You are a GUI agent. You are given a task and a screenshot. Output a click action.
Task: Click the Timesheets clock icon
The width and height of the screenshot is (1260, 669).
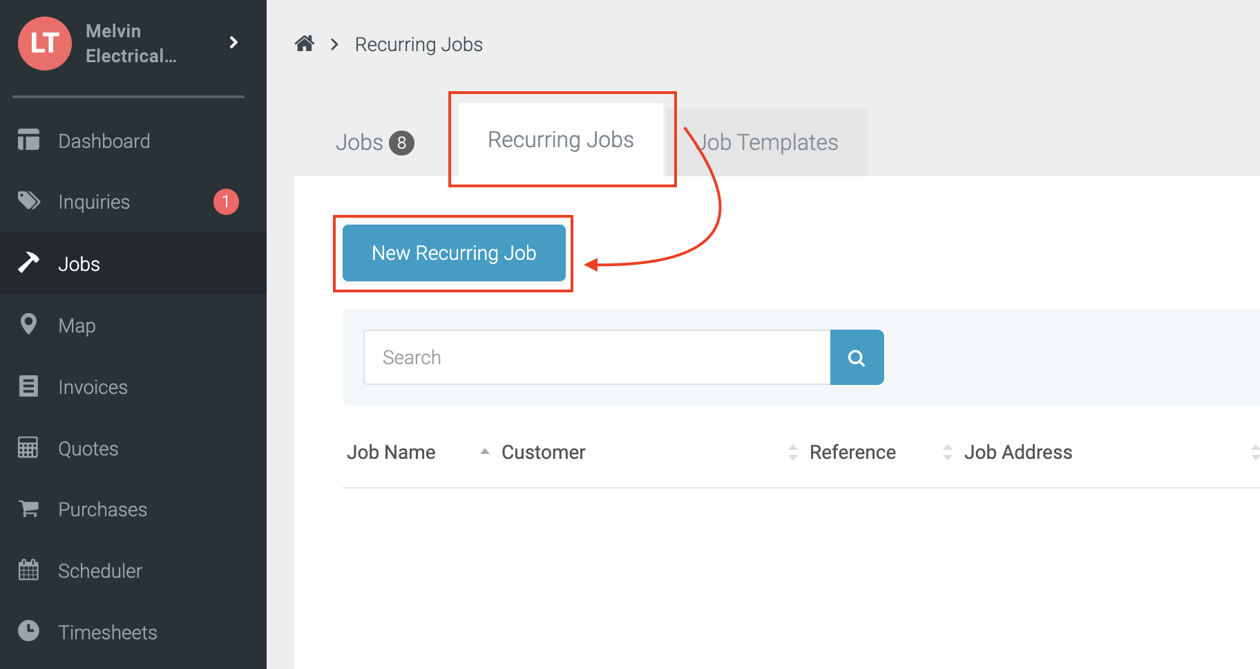[x=28, y=632]
